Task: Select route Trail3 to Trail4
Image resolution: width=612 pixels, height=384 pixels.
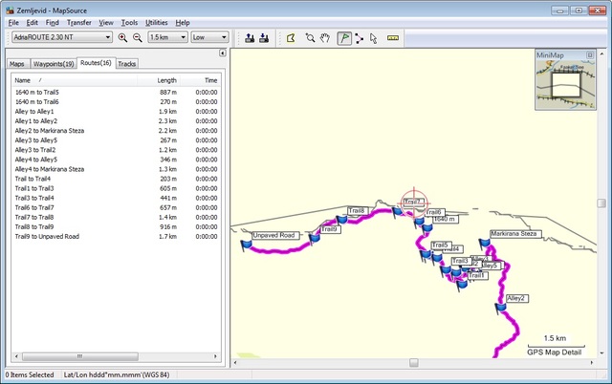Action: [116, 198]
